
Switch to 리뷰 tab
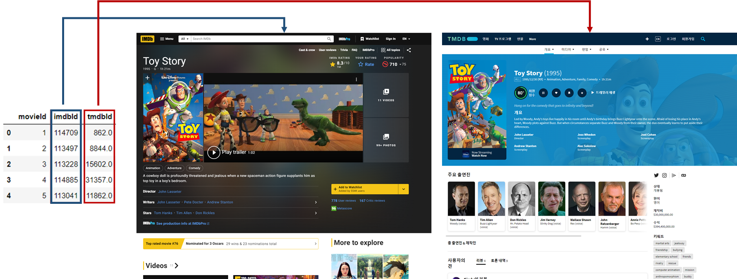[x=481, y=261]
